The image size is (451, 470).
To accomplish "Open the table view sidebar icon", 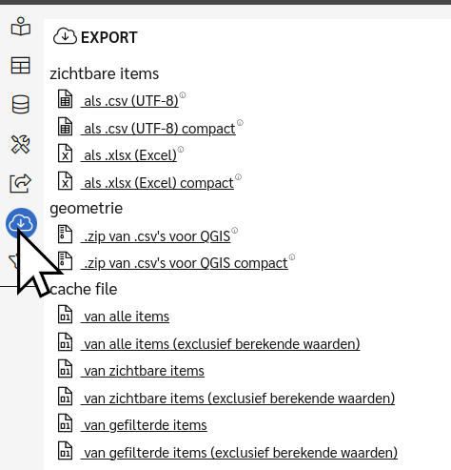I will coord(21,65).
